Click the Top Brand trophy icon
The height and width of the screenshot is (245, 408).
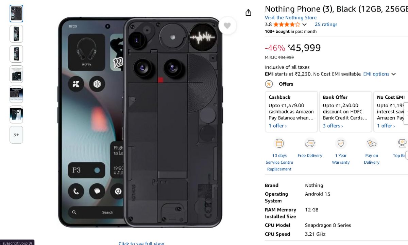click(402, 143)
